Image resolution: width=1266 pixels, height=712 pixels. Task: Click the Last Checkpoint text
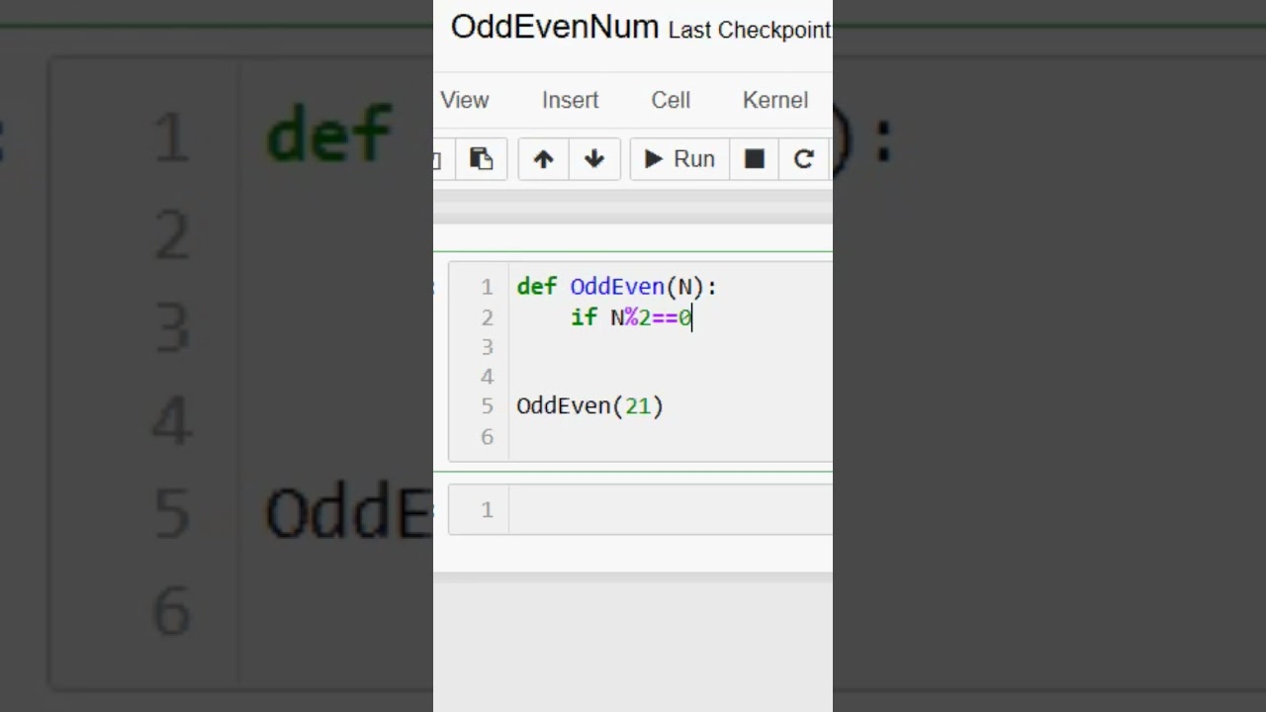750,31
